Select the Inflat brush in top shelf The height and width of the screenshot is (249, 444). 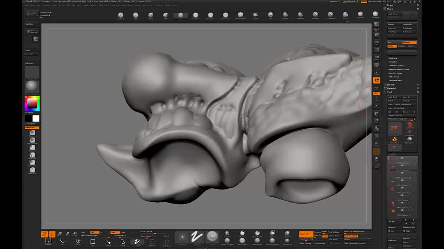[x=166, y=15]
